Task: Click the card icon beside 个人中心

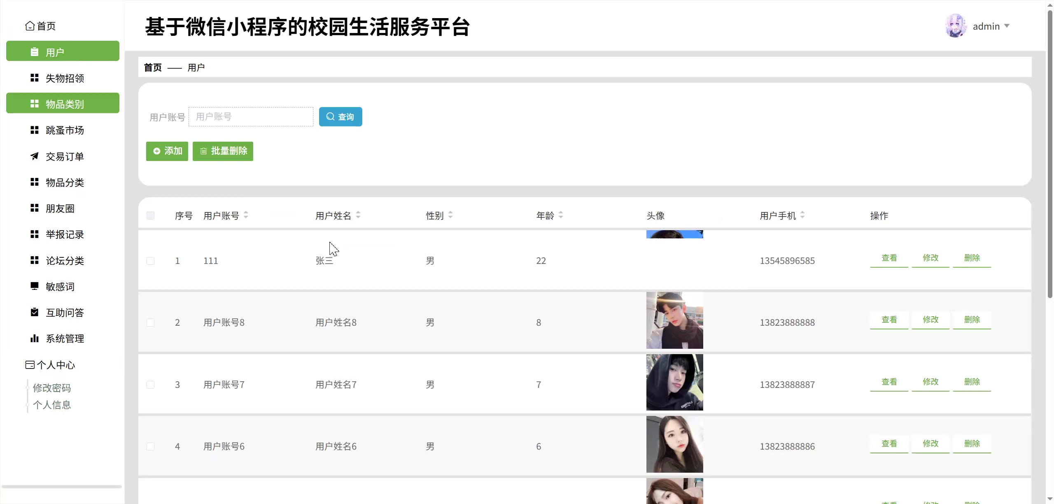Action: point(30,365)
